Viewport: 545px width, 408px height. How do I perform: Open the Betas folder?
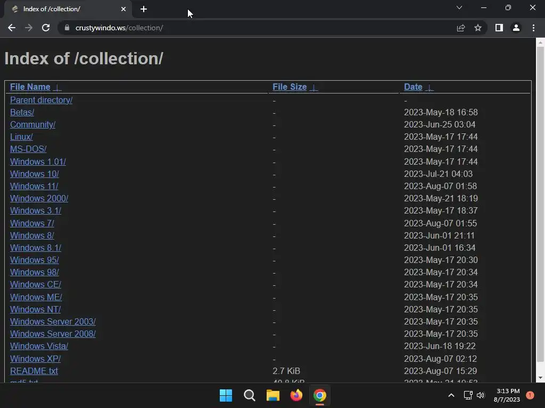pos(22,113)
